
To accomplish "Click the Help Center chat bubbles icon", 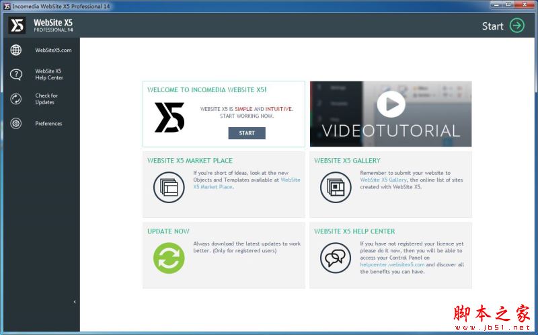I will point(335,258).
